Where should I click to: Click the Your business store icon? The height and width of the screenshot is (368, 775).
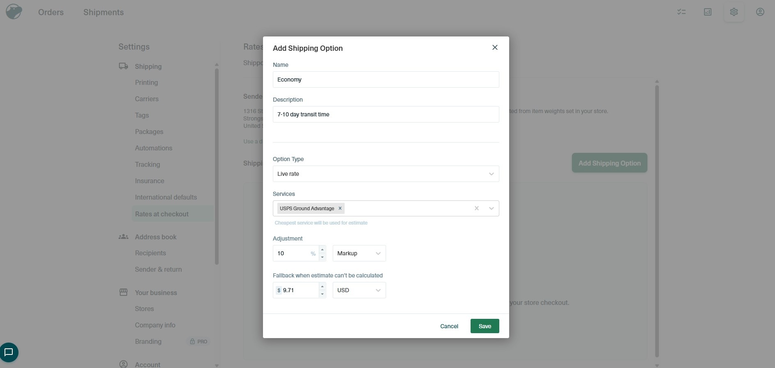click(123, 293)
